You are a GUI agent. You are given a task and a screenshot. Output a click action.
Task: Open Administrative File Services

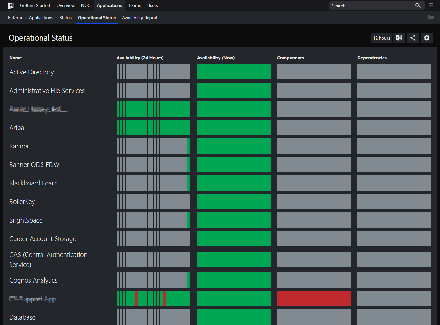[47, 91]
